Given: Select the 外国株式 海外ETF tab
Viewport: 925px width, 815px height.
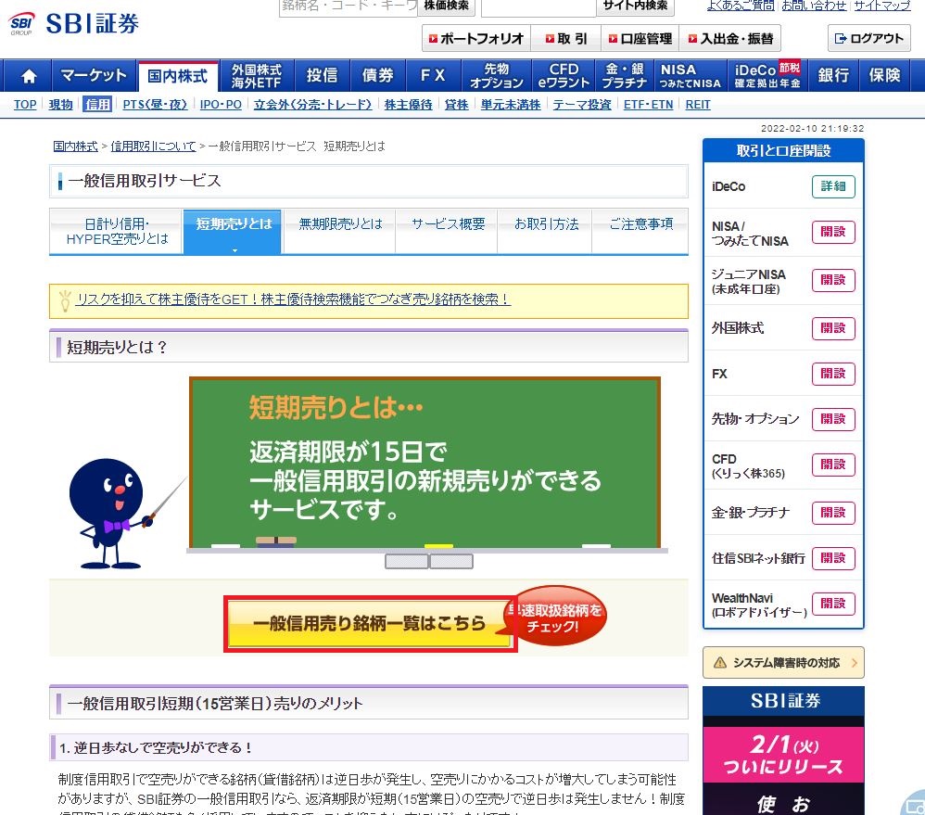Looking at the screenshot, I should [257, 75].
